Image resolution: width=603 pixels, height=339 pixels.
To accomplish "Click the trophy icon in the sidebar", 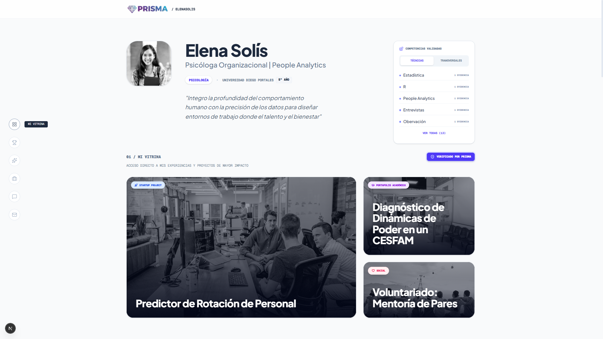I will pos(14,143).
